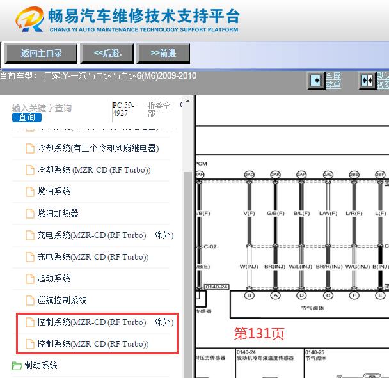389x378 pixels.
Task: Go forward with >>前进 button
Action: tap(163, 54)
